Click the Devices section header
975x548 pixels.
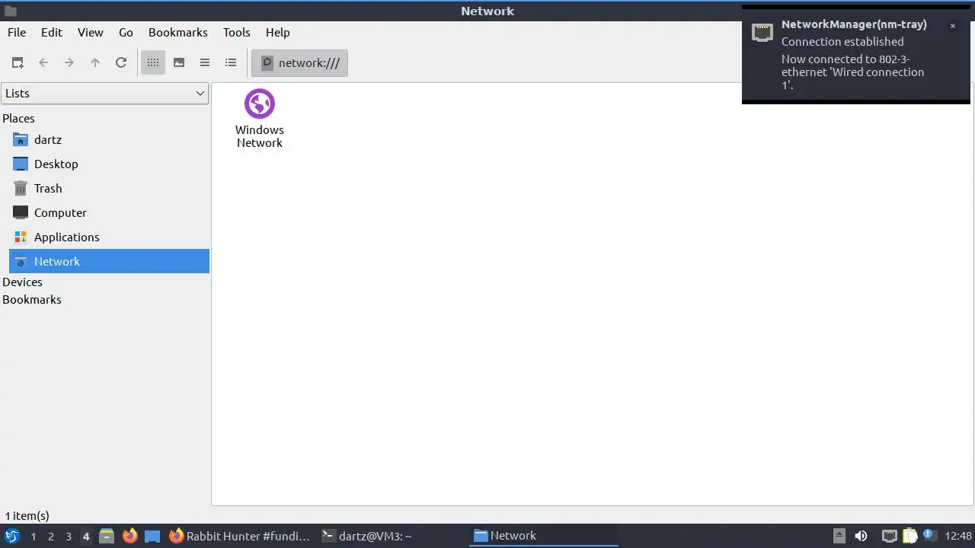pyautogui.click(x=22, y=282)
